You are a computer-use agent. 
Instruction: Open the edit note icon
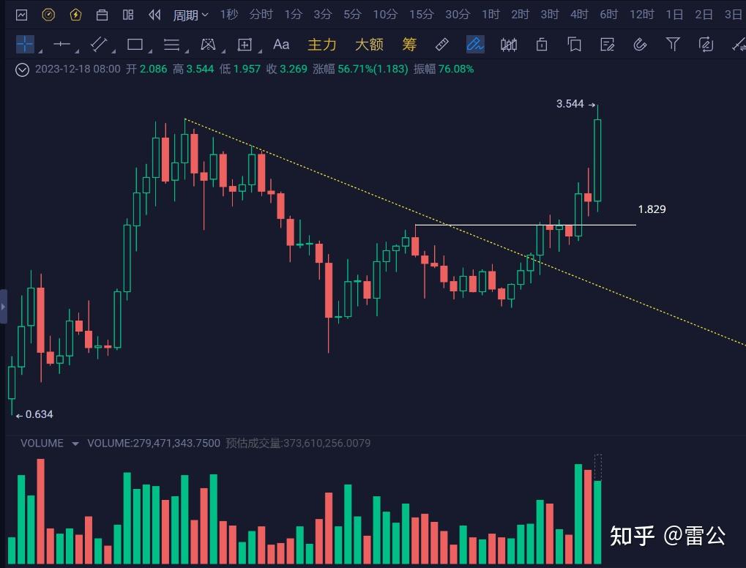607,44
